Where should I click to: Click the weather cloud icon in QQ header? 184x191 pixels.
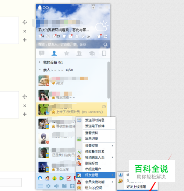click(102, 26)
